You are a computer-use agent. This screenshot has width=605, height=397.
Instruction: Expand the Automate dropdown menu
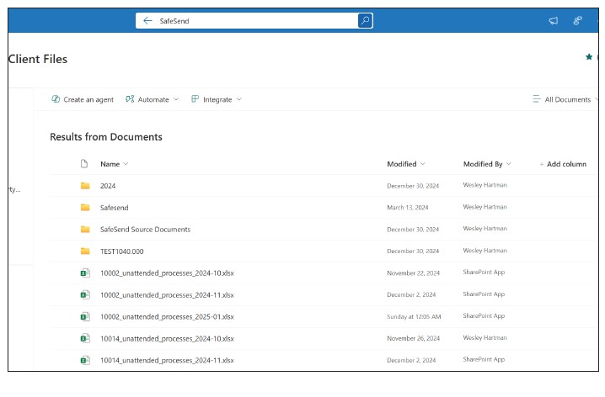(152, 99)
